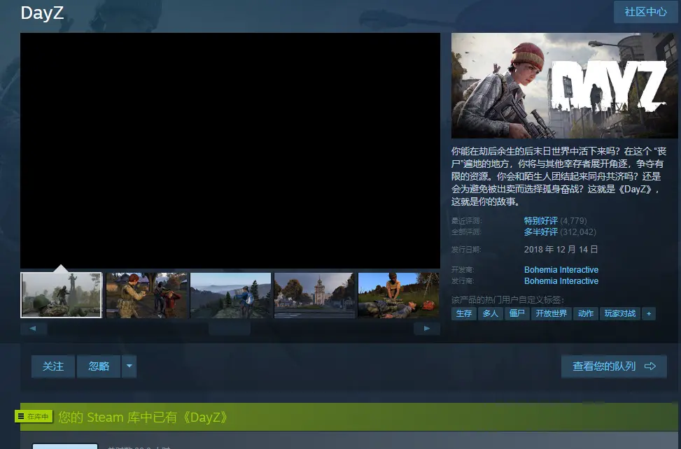Open the 多半好评 all reviews link
Image resolution: width=681 pixels, height=449 pixels.
(541, 232)
